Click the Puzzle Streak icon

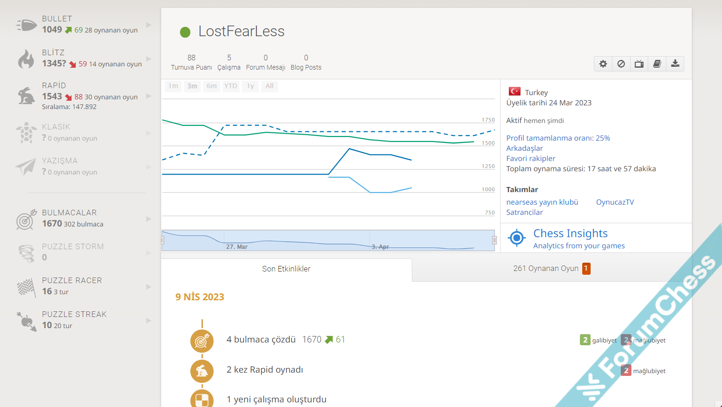[26, 321]
